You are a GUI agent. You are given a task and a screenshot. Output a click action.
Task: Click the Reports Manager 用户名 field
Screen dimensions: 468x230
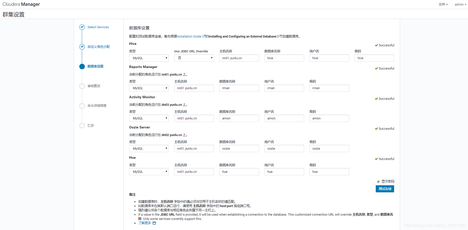click(x=284, y=88)
